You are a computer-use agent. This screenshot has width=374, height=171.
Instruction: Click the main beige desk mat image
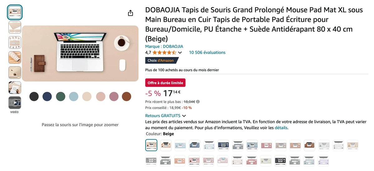(x=80, y=53)
